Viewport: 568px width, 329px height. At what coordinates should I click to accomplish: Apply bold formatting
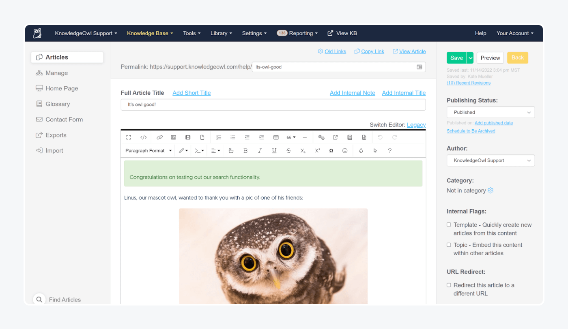point(245,150)
